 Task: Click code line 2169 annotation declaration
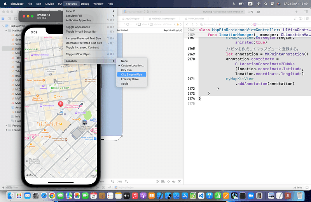coord(267,54)
